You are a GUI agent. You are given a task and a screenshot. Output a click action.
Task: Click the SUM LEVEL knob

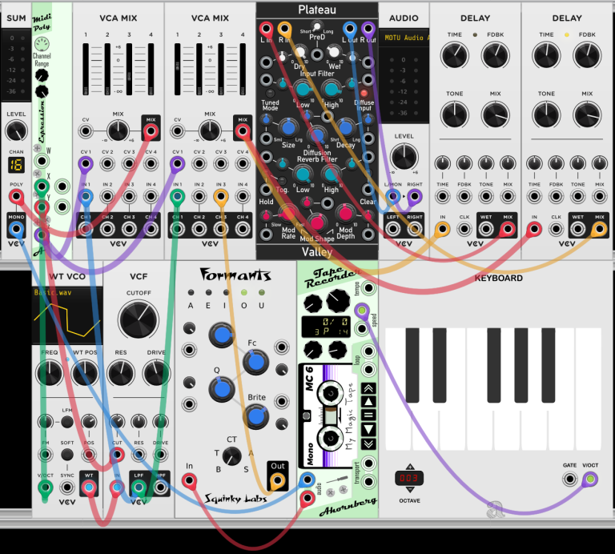(16, 131)
